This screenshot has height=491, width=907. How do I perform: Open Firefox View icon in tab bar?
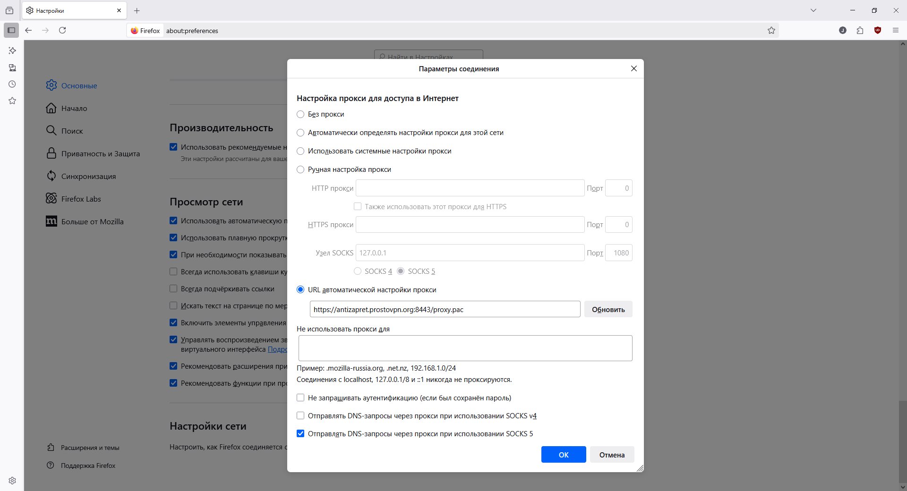click(x=9, y=10)
